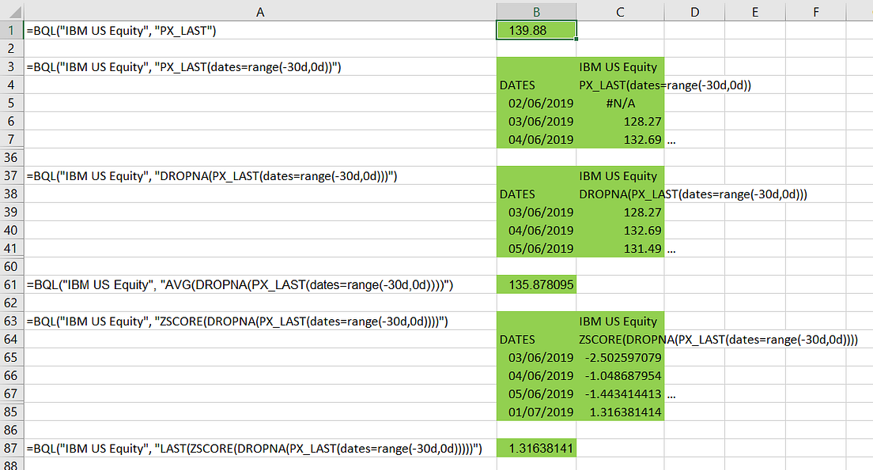Click the BQL PX_LAST formula in cell A1
The height and width of the screenshot is (470, 873).
[x=119, y=29]
